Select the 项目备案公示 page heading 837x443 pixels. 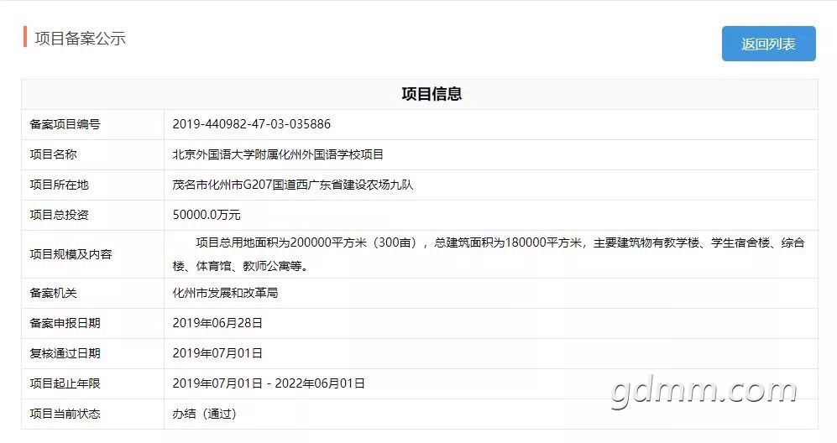(x=80, y=39)
